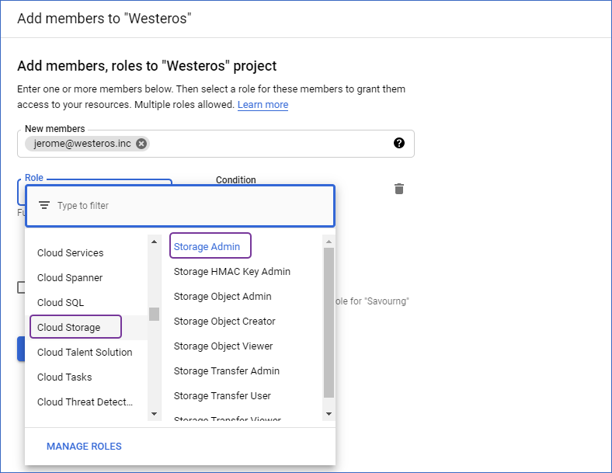
Task: Open the Learn more link
Action: 263,105
